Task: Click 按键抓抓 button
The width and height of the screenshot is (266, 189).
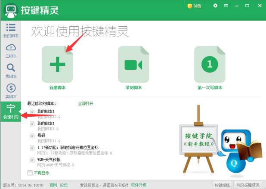Action: pyautogui.click(x=222, y=185)
